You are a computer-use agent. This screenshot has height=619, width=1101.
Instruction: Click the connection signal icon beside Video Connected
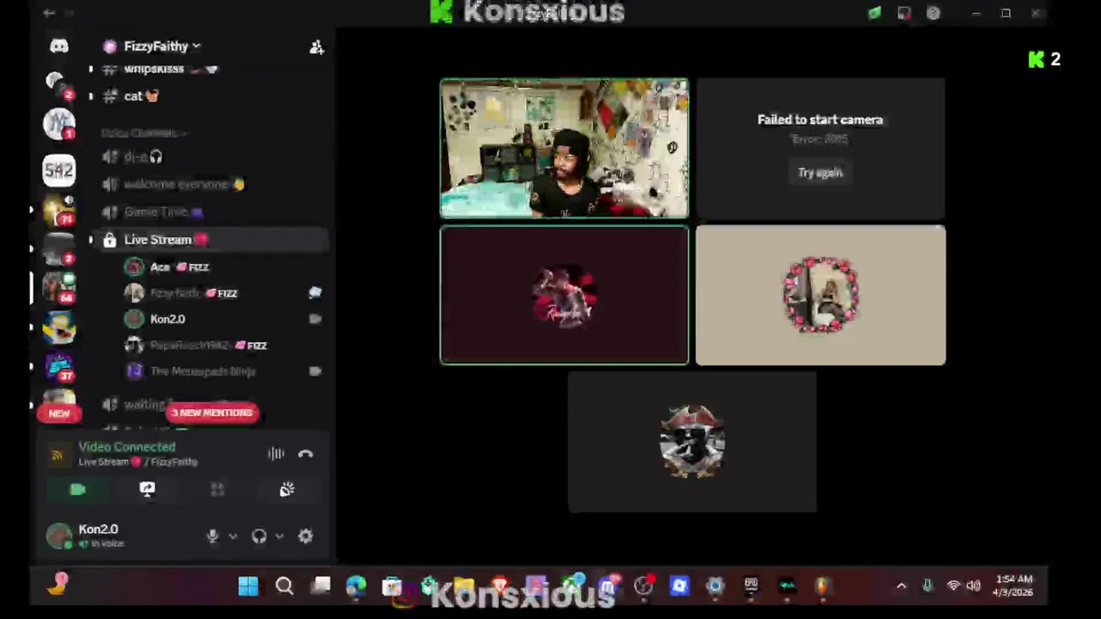(58, 455)
